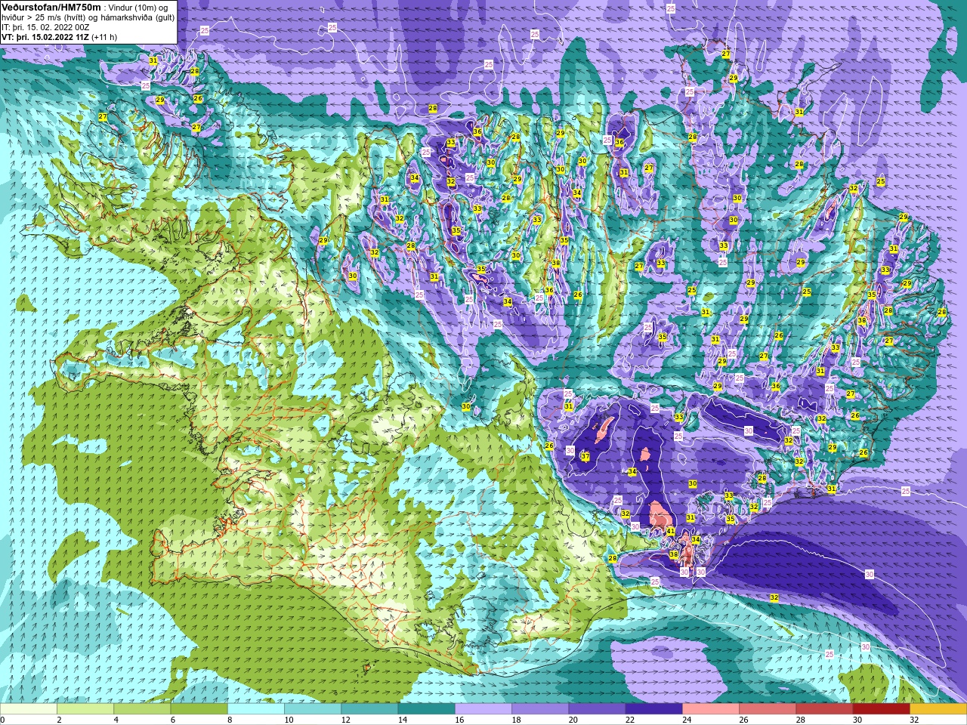967x725 pixels.
Task: Click the '0' tick label on legend scale
Action: [x=2, y=720]
